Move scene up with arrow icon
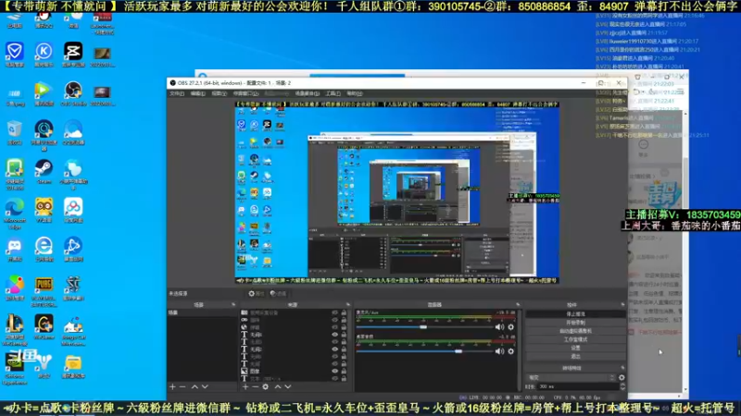Viewport: 741px width, 416px height. point(195,386)
